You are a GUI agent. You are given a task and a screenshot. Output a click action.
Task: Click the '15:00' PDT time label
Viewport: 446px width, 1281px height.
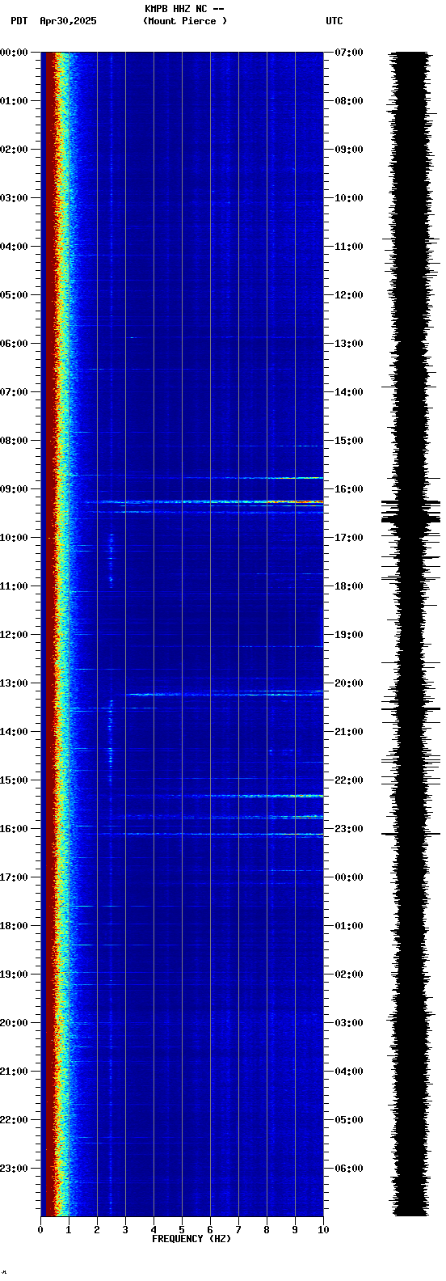pyautogui.click(x=14, y=780)
